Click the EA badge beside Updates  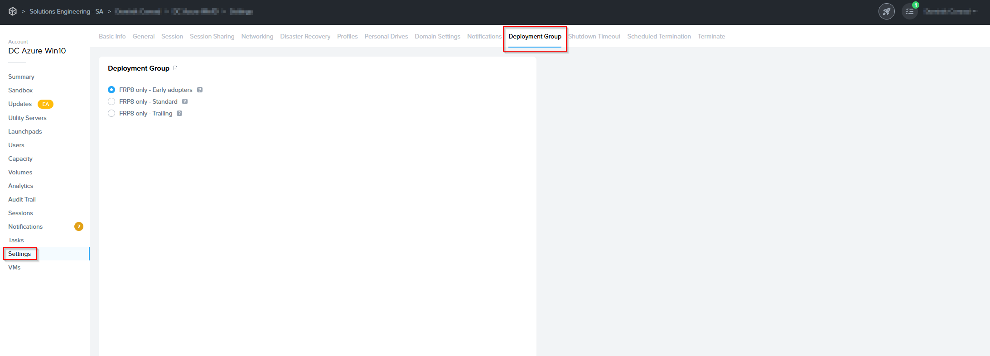[x=45, y=104]
